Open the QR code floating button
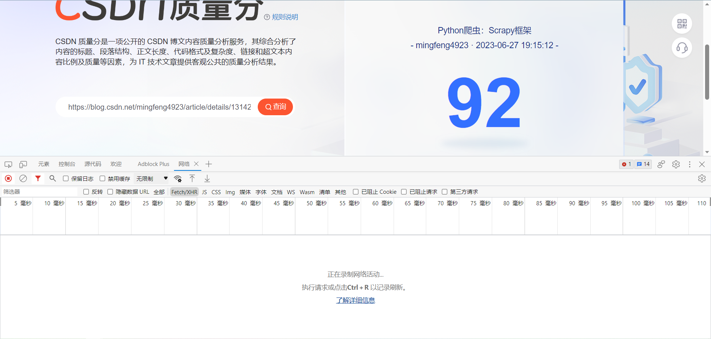The image size is (711, 339). [682, 24]
